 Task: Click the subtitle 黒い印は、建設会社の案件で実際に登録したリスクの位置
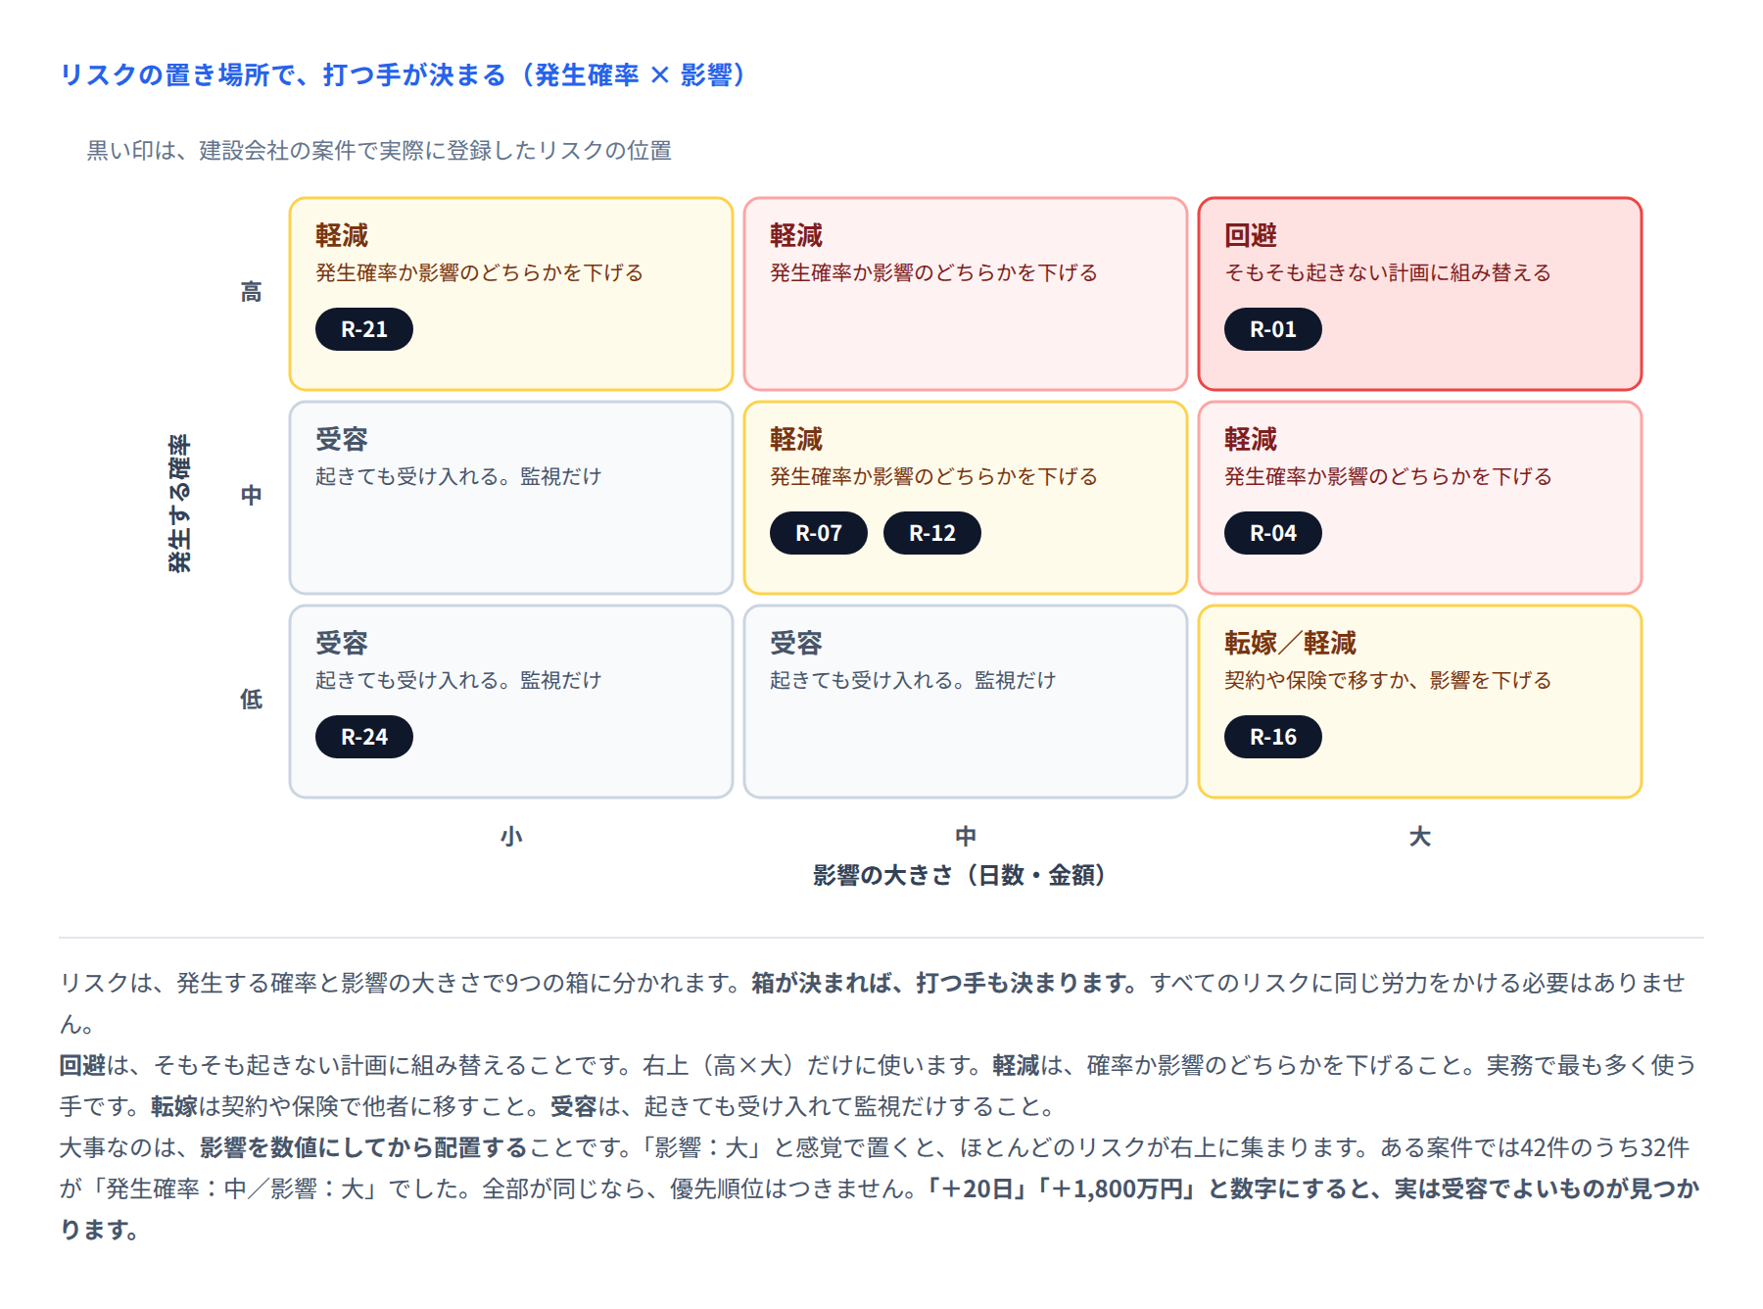tap(379, 150)
